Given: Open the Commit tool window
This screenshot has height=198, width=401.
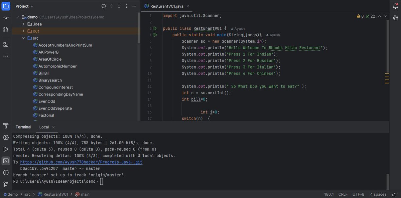Looking at the screenshot, I should point(6,18).
